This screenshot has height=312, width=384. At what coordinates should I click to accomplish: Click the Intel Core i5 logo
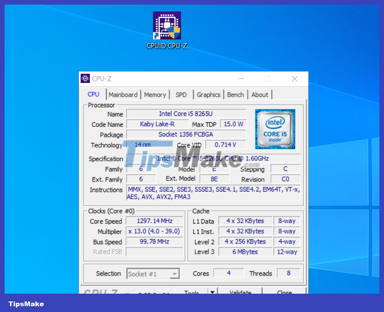tap(274, 129)
